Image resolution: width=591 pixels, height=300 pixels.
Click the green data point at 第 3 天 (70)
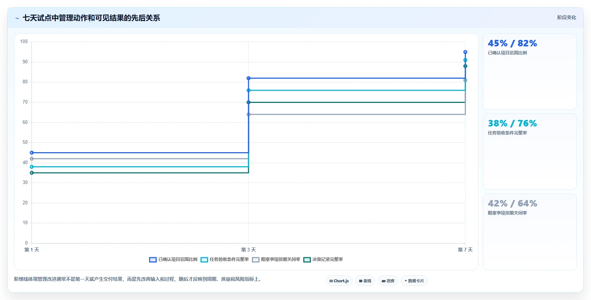click(248, 102)
